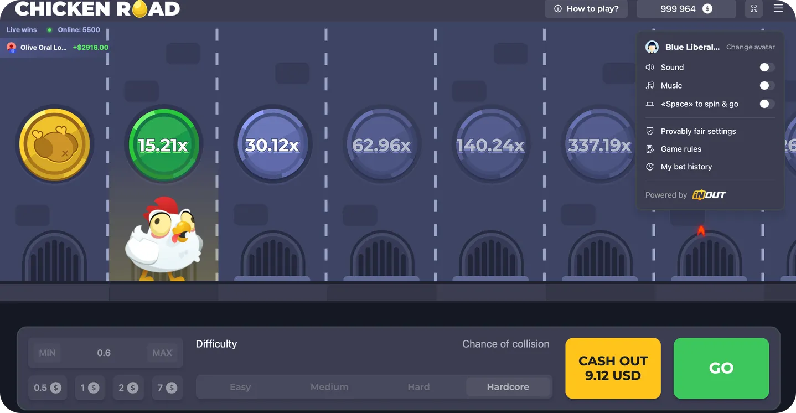Image resolution: width=796 pixels, height=413 pixels.
Task: Click the bet history clock icon
Action: coord(650,167)
